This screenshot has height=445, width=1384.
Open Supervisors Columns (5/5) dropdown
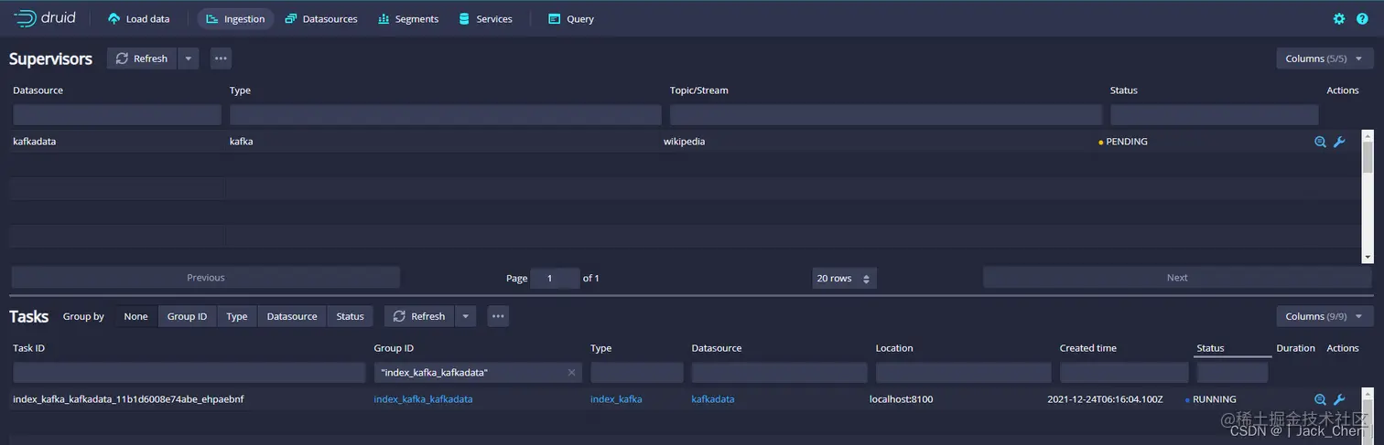coord(1325,58)
